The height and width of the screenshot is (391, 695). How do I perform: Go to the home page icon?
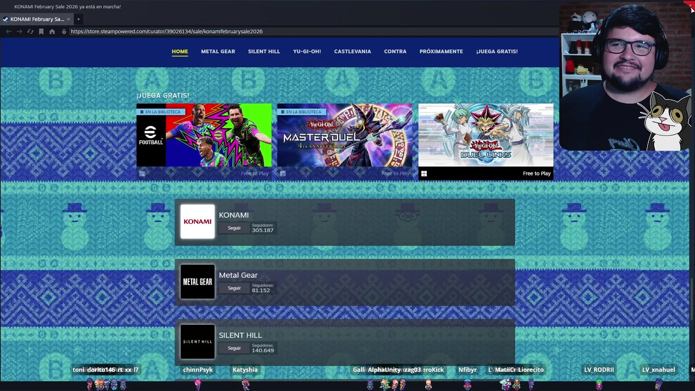[52, 31]
